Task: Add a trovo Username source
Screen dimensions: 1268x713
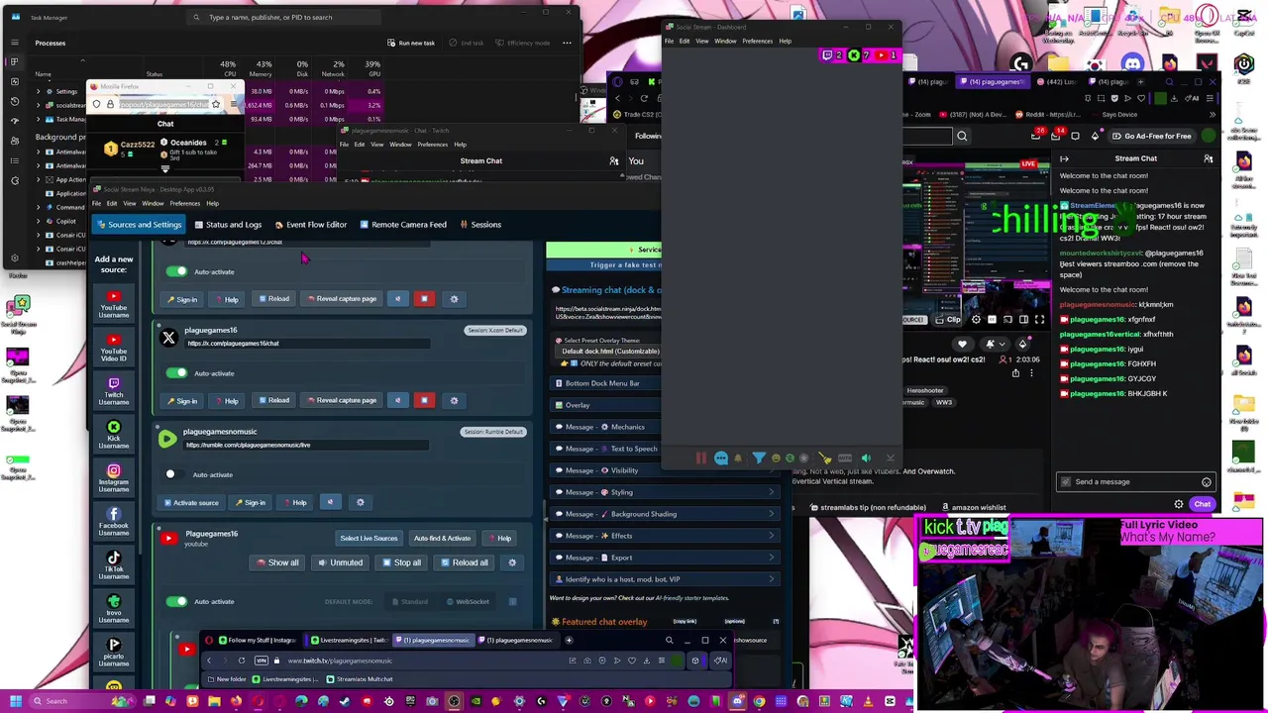Action: tap(113, 607)
